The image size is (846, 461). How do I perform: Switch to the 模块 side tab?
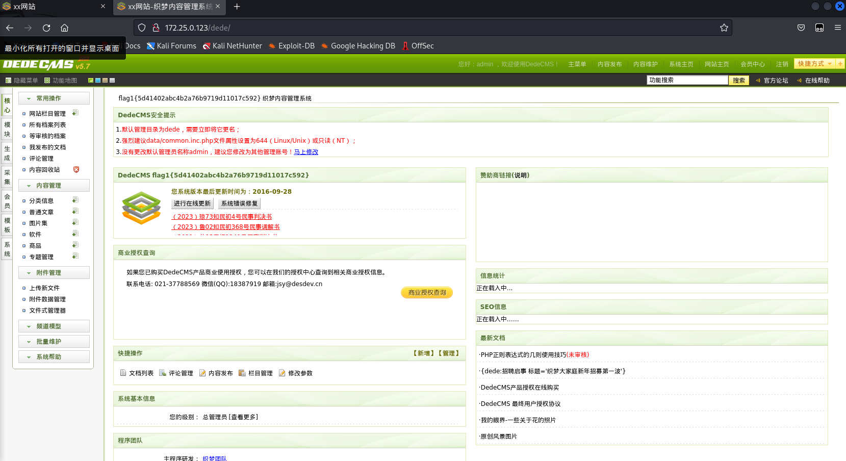pyautogui.click(x=7, y=130)
